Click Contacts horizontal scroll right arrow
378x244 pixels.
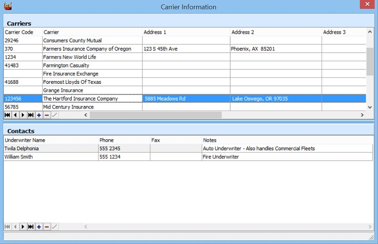click(370, 227)
